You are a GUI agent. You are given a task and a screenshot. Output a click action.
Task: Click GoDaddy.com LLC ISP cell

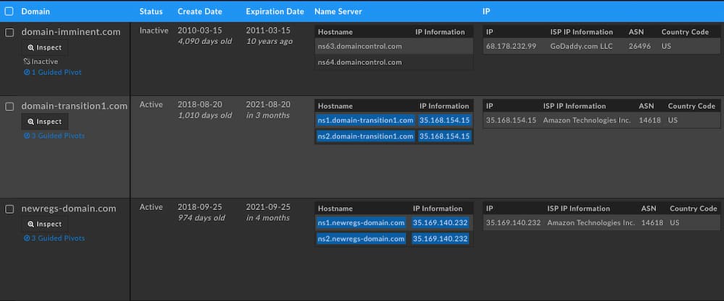[581, 46]
